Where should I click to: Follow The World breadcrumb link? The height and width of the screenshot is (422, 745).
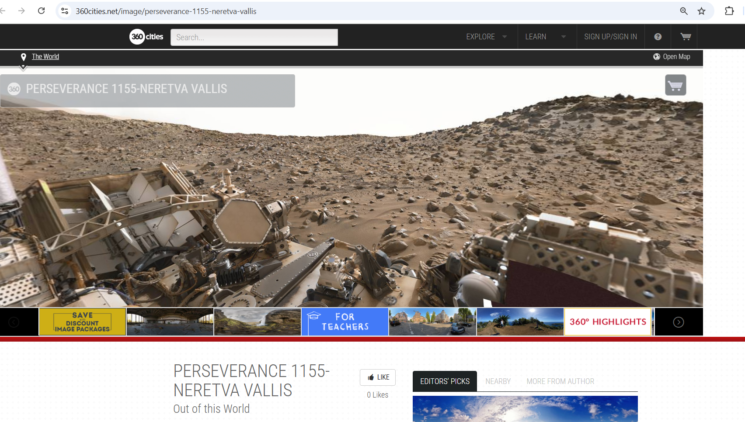click(45, 57)
